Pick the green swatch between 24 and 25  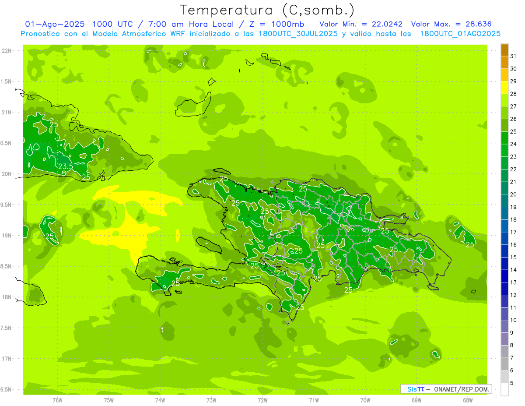[x=504, y=138]
